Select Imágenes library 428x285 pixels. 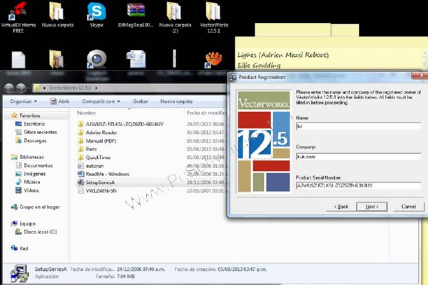[30, 173]
